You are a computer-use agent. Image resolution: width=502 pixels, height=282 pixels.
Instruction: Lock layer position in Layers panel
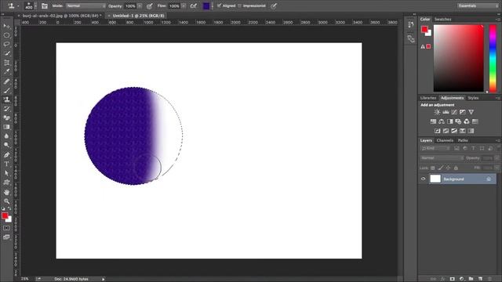pyautogui.click(x=448, y=168)
